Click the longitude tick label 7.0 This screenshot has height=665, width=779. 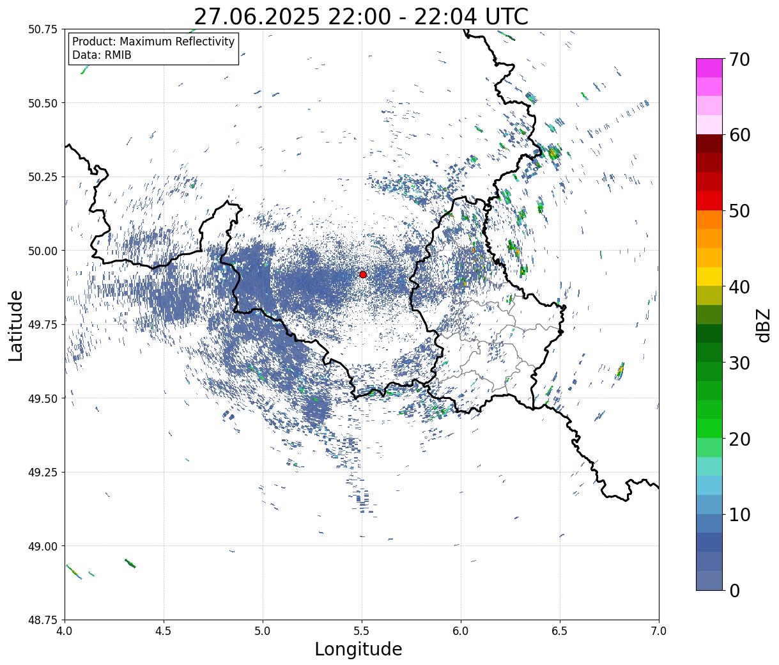pos(659,630)
